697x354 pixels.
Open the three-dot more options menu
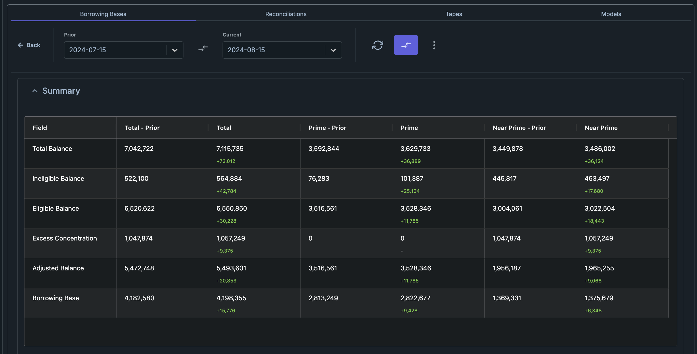pyautogui.click(x=434, y=45)
